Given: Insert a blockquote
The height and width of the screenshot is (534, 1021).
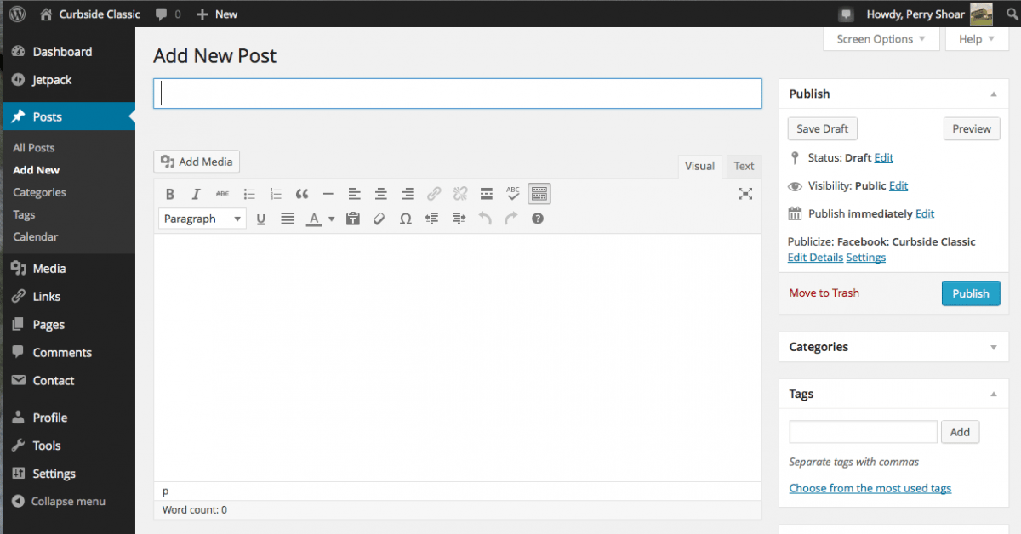Looking at the screenshot, I should (301, 194).
